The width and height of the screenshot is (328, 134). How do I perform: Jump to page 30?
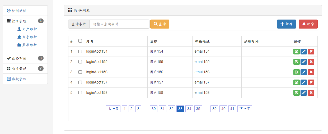coord(153,109)
